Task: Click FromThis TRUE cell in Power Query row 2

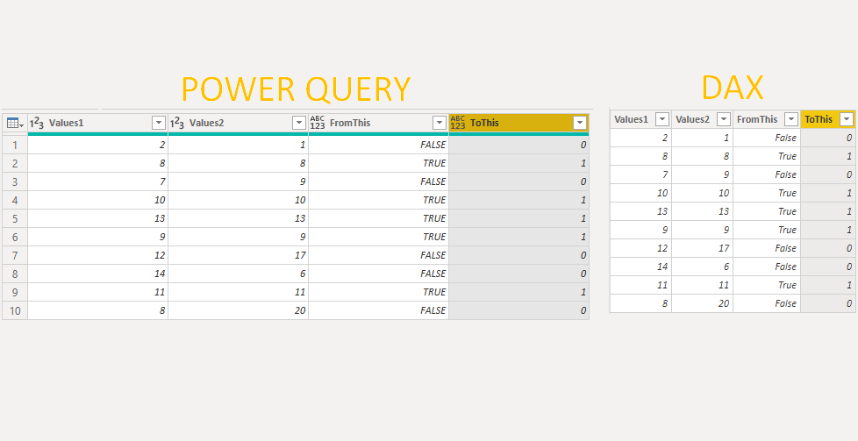Action: pyautogui.click(x=379, y=163)
